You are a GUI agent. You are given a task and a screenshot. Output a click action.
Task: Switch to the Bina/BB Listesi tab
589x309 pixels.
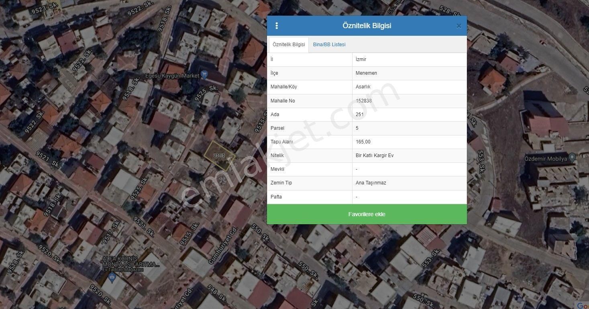point(329,45)
